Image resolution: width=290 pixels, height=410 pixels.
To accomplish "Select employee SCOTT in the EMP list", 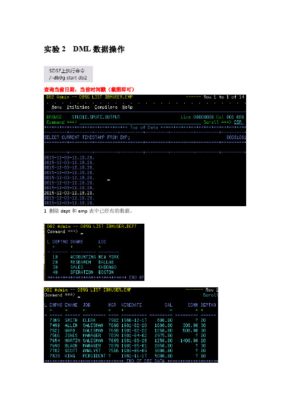I will 71,350.
